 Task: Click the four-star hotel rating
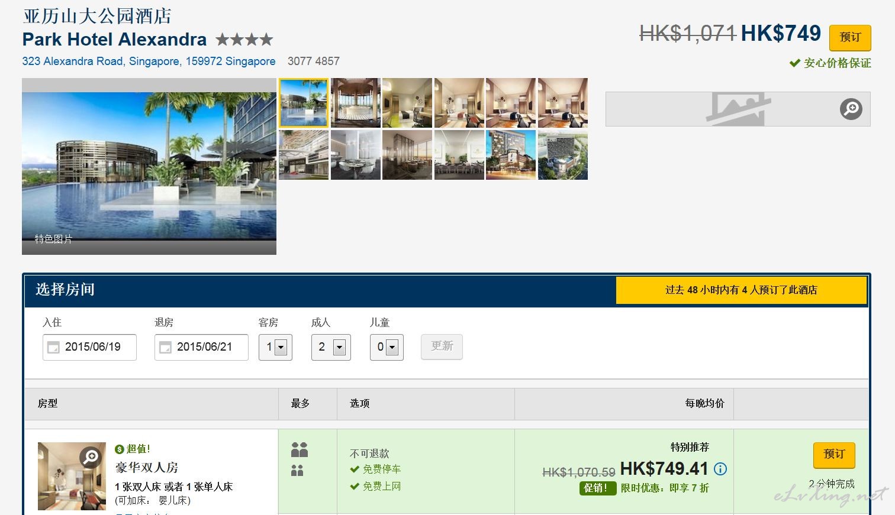[244, 40]
